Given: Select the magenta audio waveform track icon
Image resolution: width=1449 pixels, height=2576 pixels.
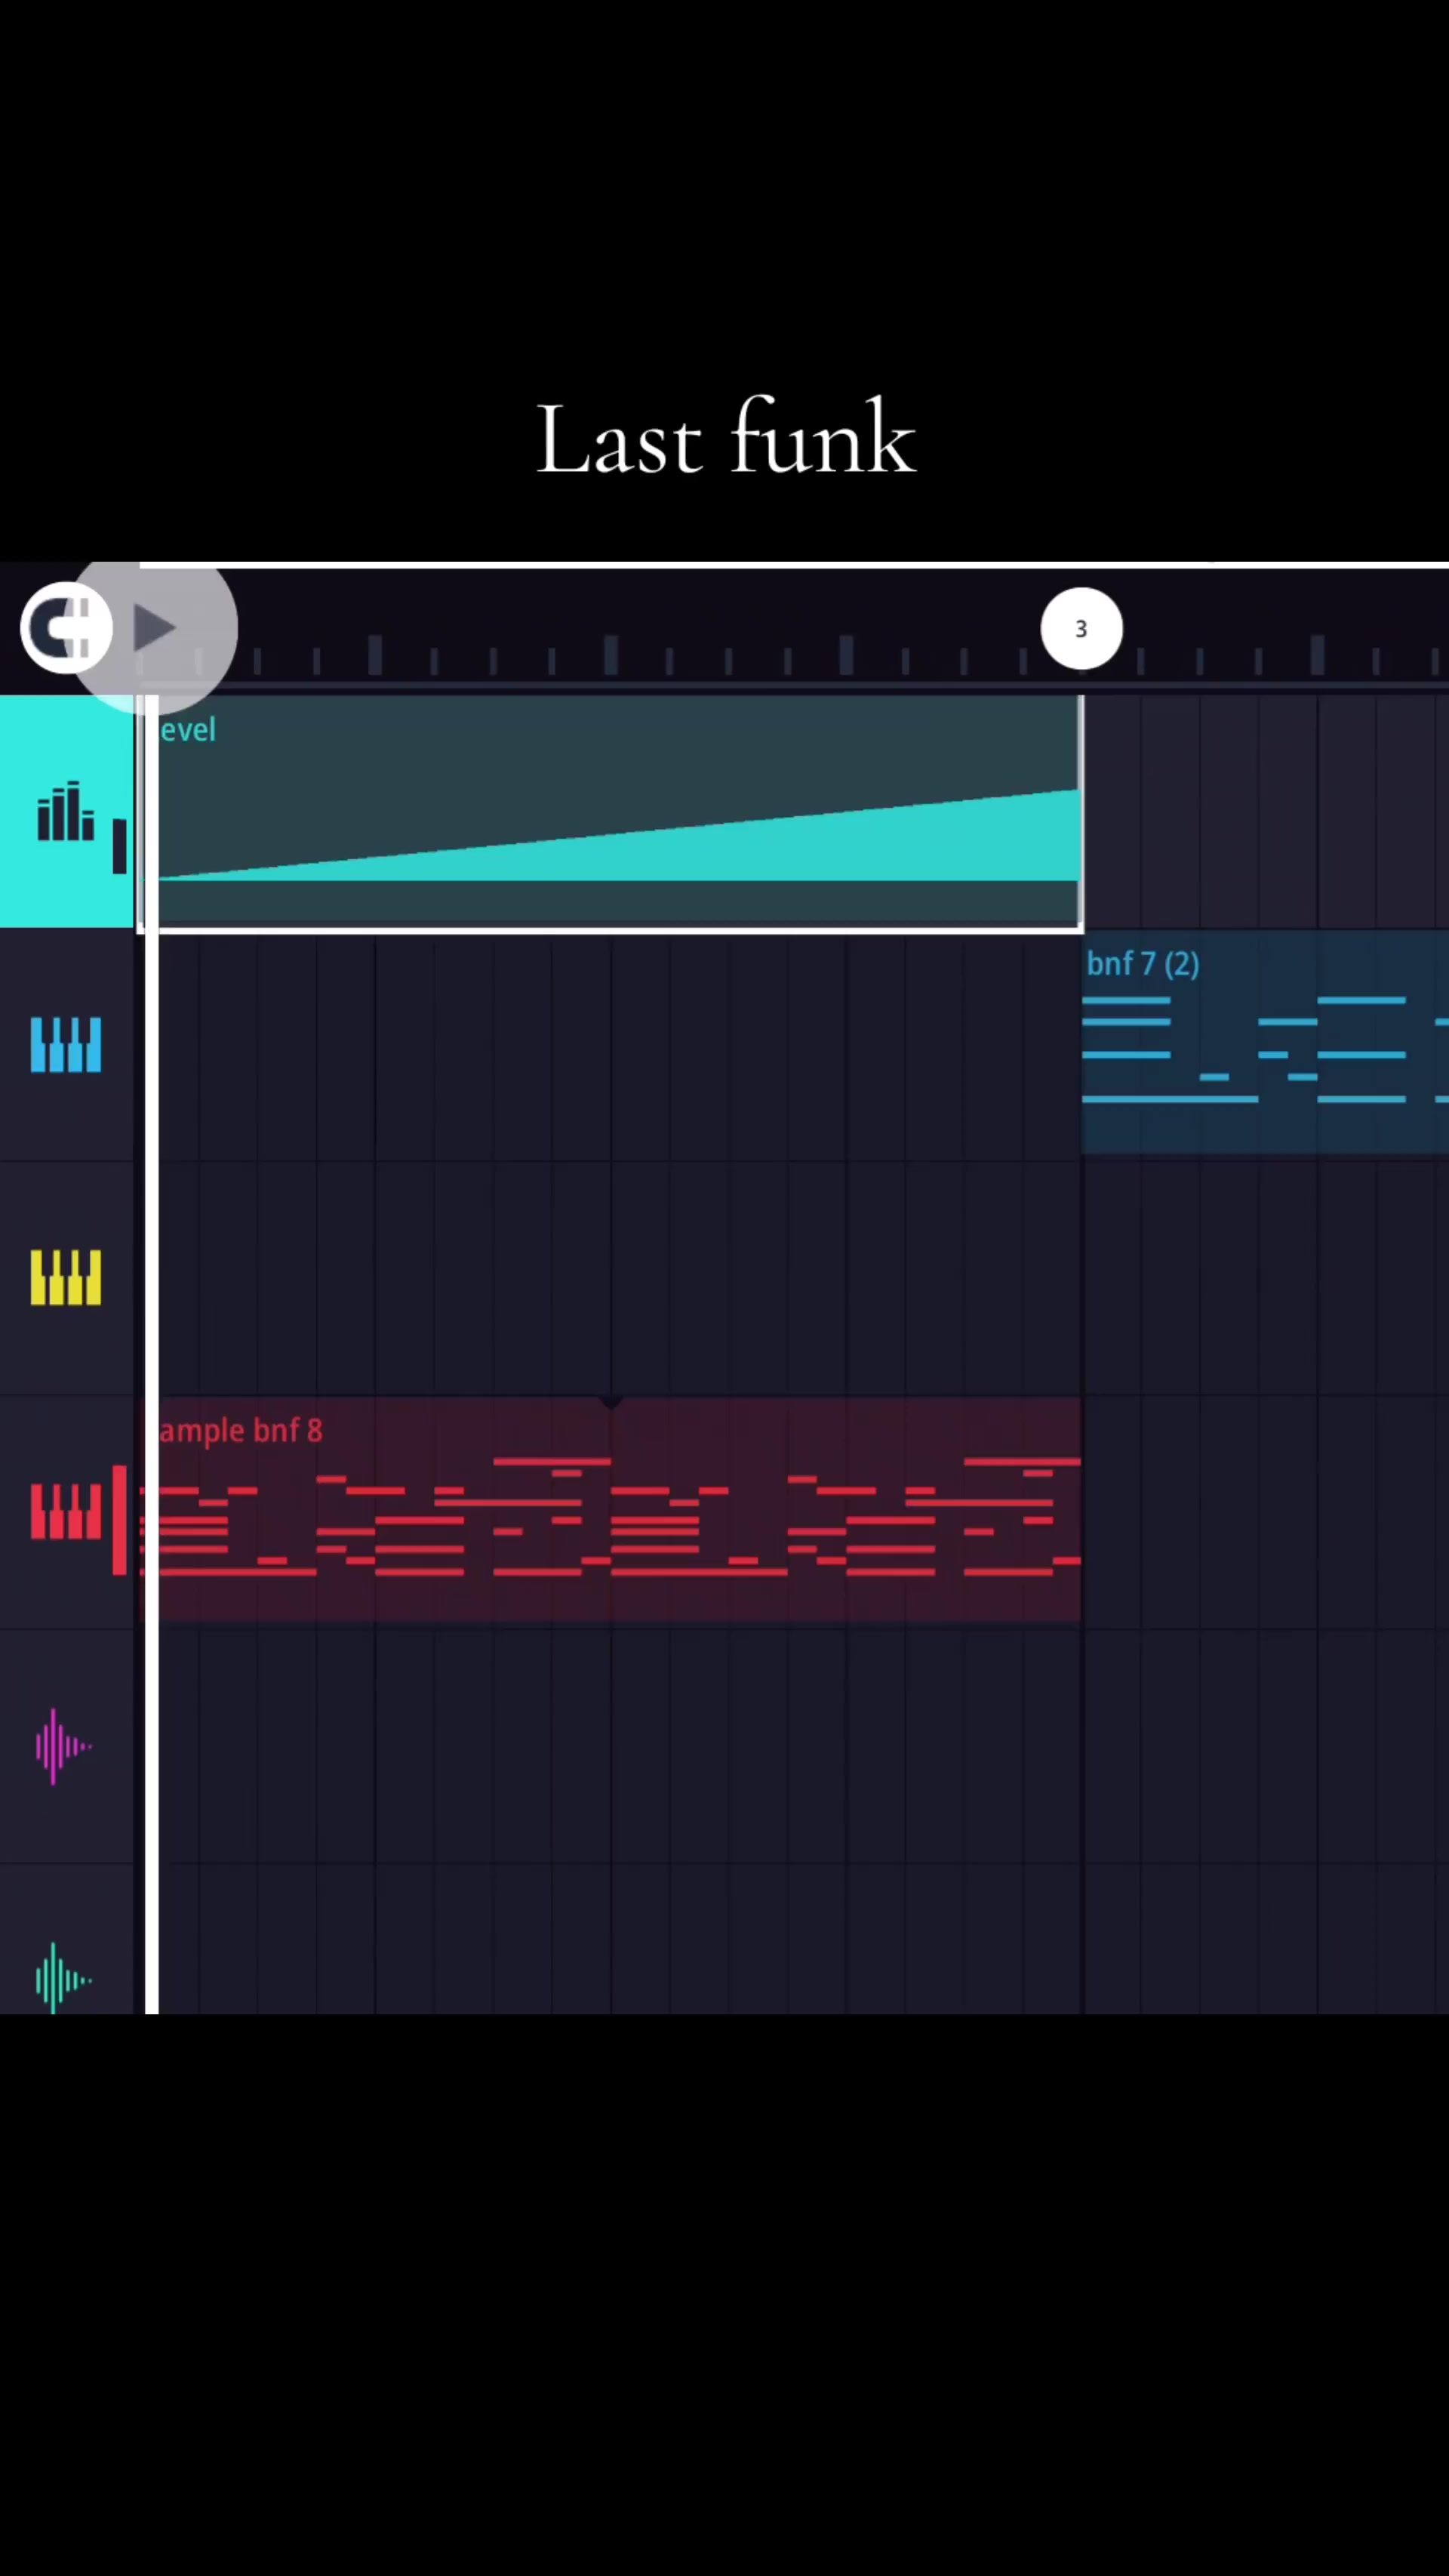Looking at the screenshot, I should (x=64, y=1746).
